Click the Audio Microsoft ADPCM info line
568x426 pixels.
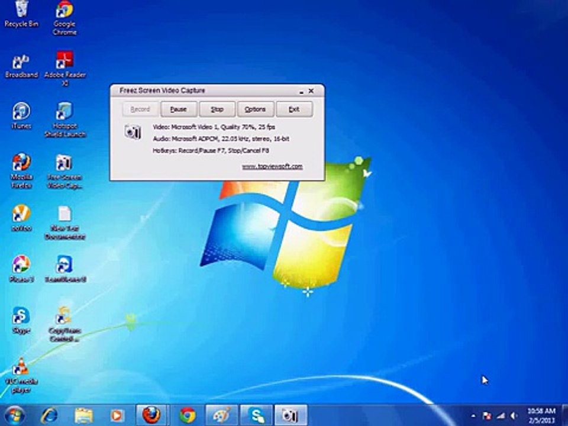tap(221, 138)
